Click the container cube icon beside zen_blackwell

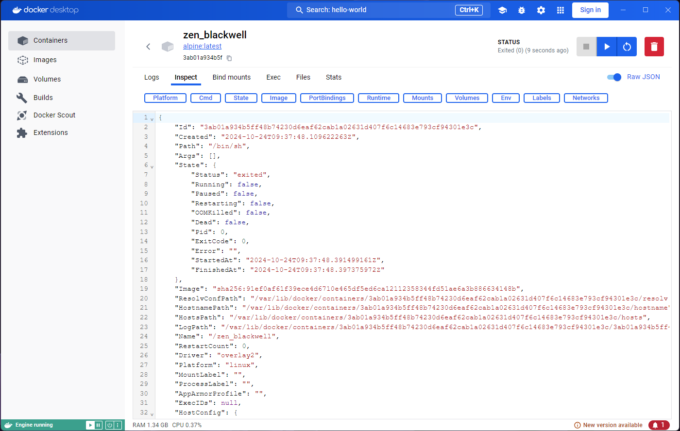point(168,47)
